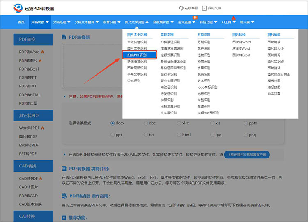The image size is (308, 222).
Task: Click the 下载迅捷PDF转换器客户端 button
Action: pyautogui.click(x=247, y=155)
